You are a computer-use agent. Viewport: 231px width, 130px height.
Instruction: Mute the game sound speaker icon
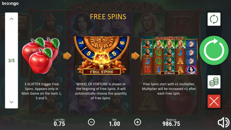pos(223,122)
